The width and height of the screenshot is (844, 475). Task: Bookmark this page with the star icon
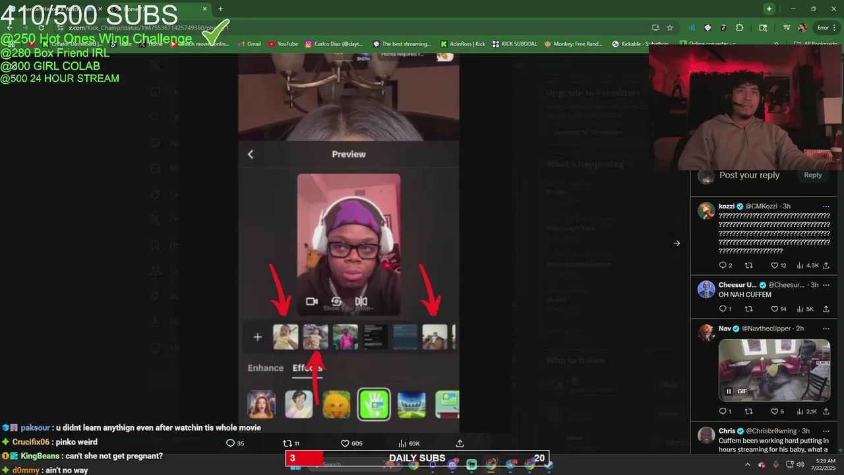coord(670,28)
